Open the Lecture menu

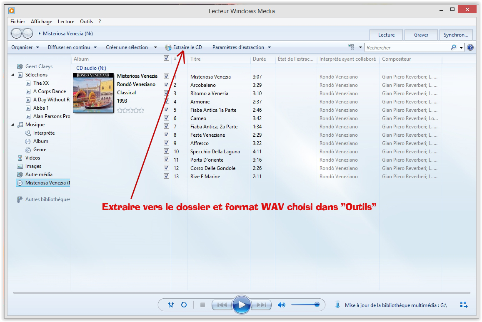[x=66, y=22]
